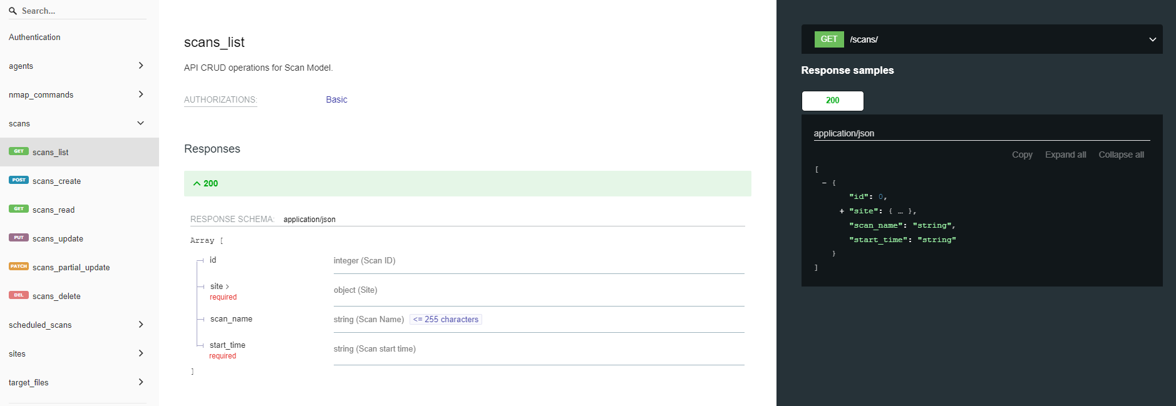Open the scheduled_scans sidebar group

coord(80,325)
